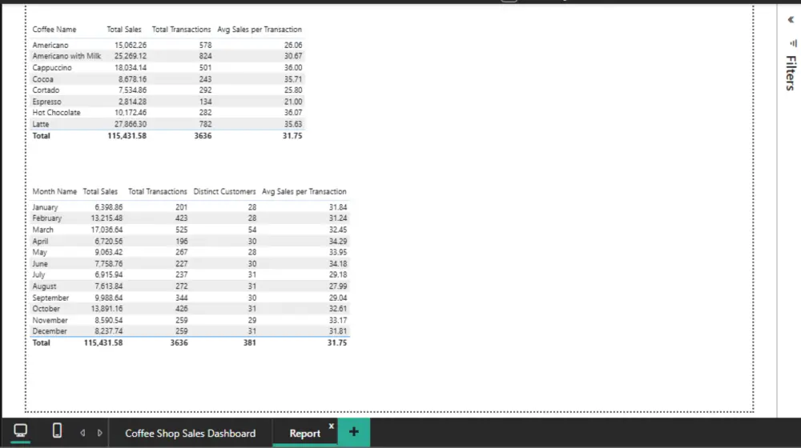Click coffee table Total row label
The height and width of the screenshot is (448, 801).
coord(42,136)
